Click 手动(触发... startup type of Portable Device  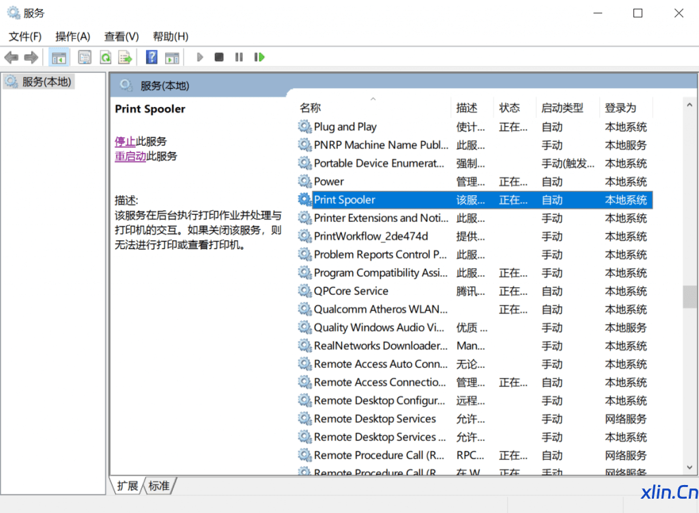click(568, 164)
